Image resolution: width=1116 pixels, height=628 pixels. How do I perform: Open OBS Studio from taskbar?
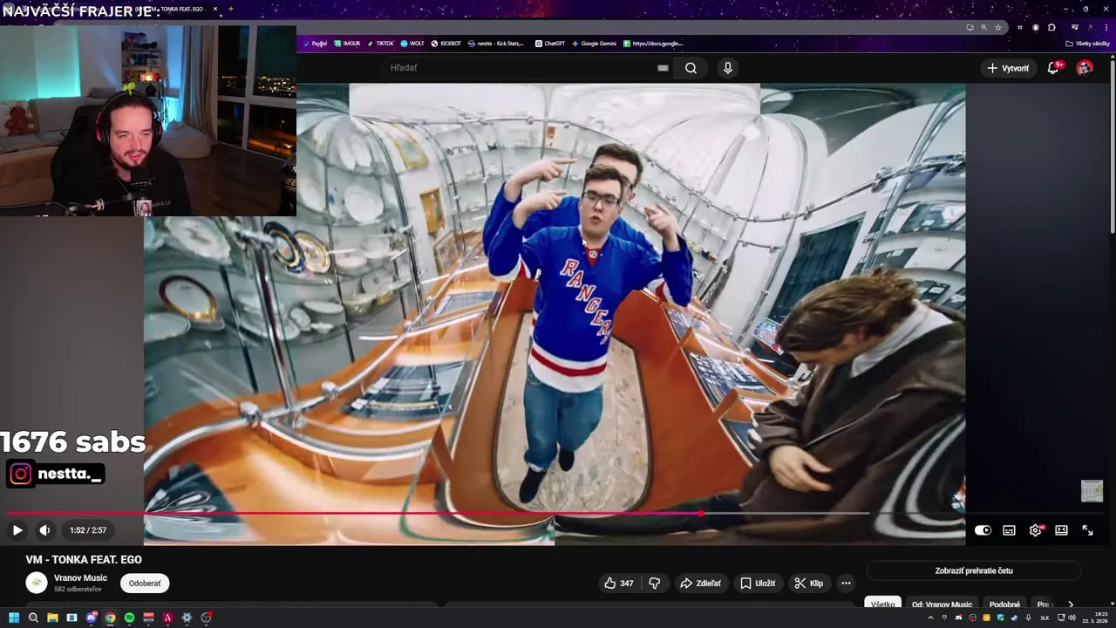[x=206, y=618]
